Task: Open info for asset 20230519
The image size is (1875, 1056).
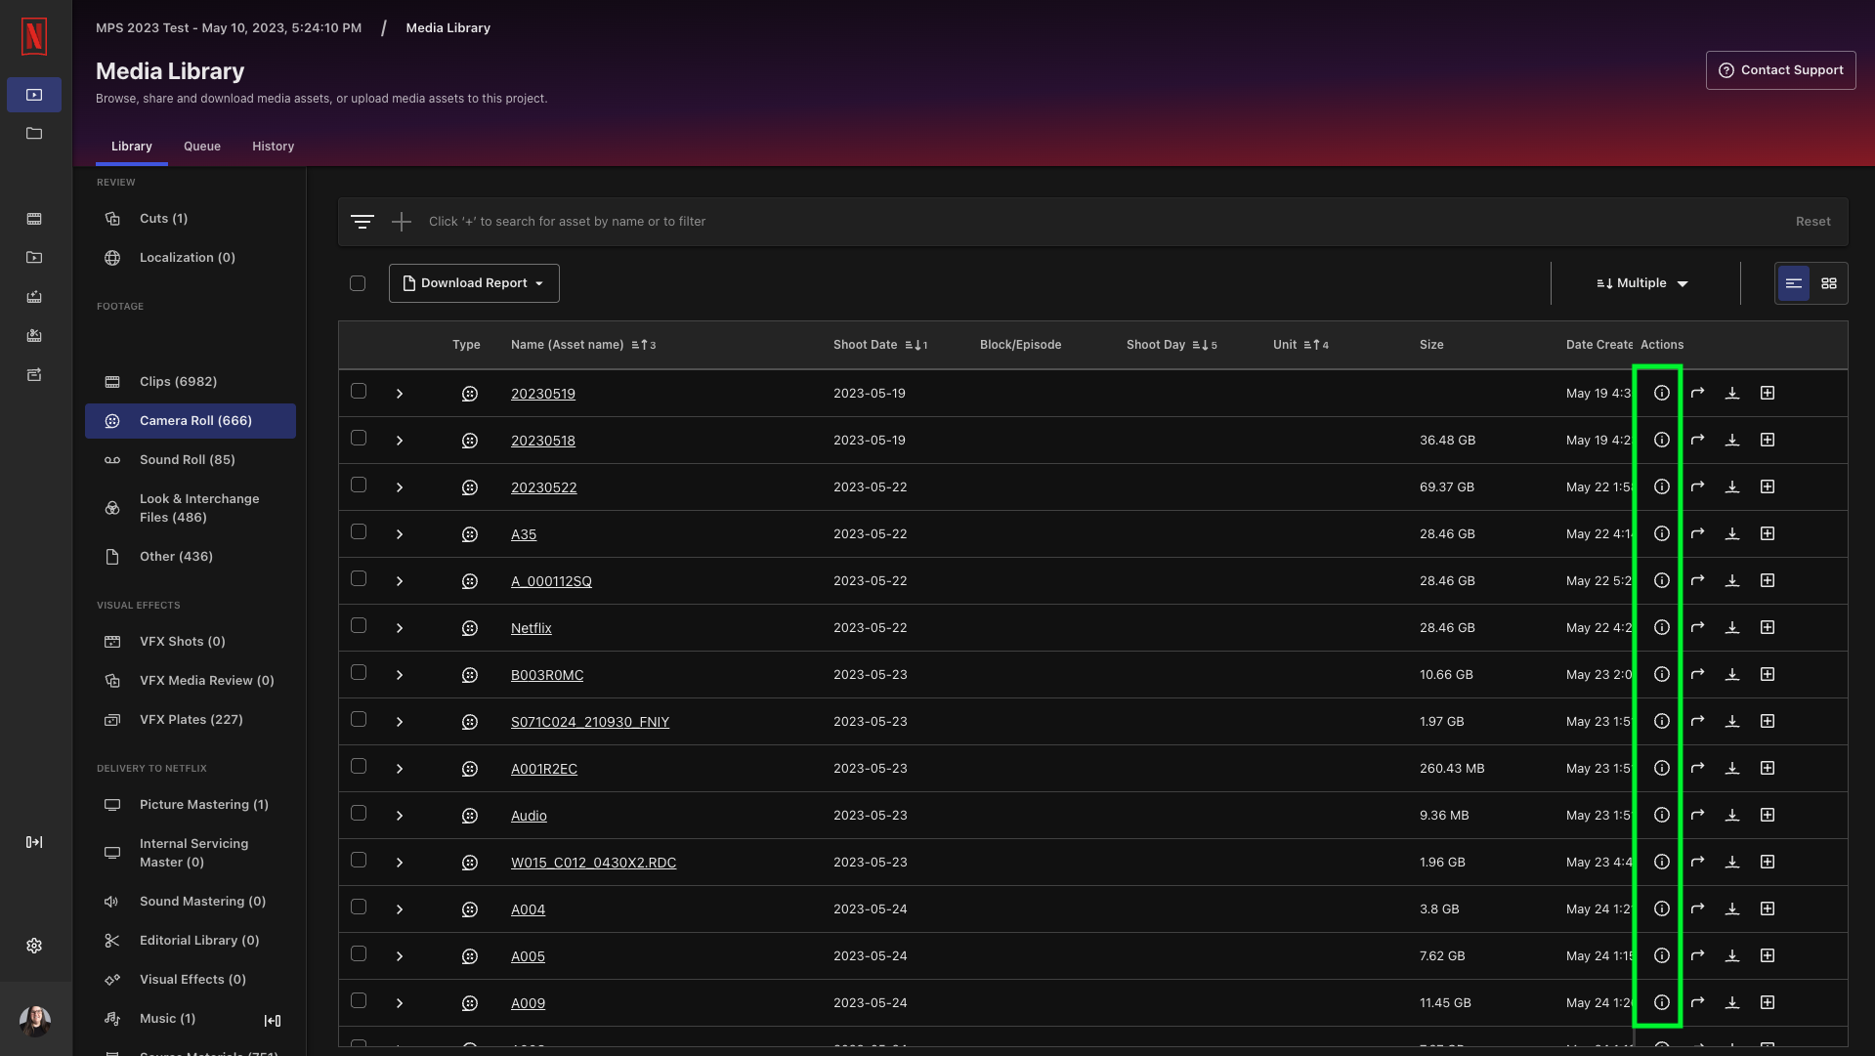Action: tap(1661, 393)
